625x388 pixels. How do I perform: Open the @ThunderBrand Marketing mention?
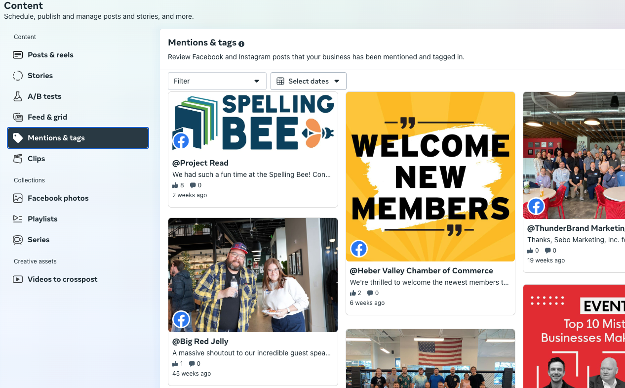point(576,228)
